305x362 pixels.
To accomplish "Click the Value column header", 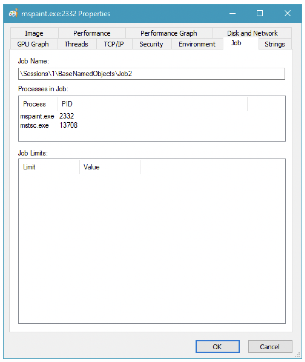I will [91, 167].
